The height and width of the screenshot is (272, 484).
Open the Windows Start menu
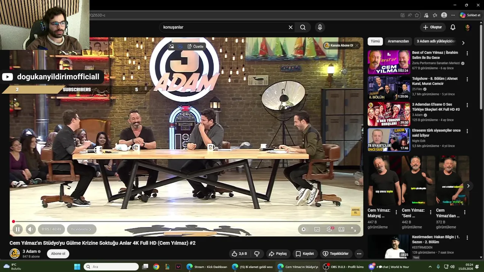(77, 267)
